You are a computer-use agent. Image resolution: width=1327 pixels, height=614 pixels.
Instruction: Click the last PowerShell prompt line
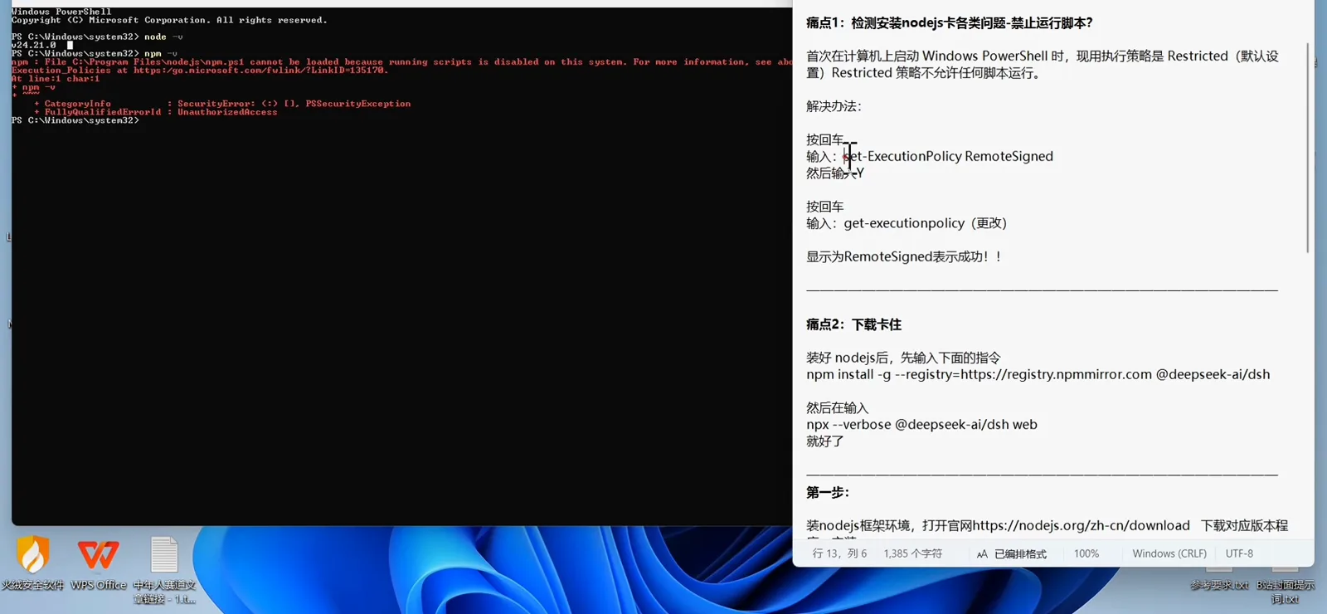click(75, 120)
